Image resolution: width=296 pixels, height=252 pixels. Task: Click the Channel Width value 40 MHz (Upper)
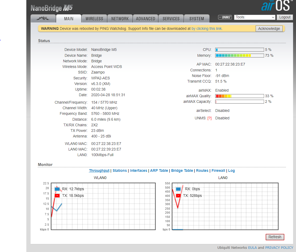click(x=104, y=108)
